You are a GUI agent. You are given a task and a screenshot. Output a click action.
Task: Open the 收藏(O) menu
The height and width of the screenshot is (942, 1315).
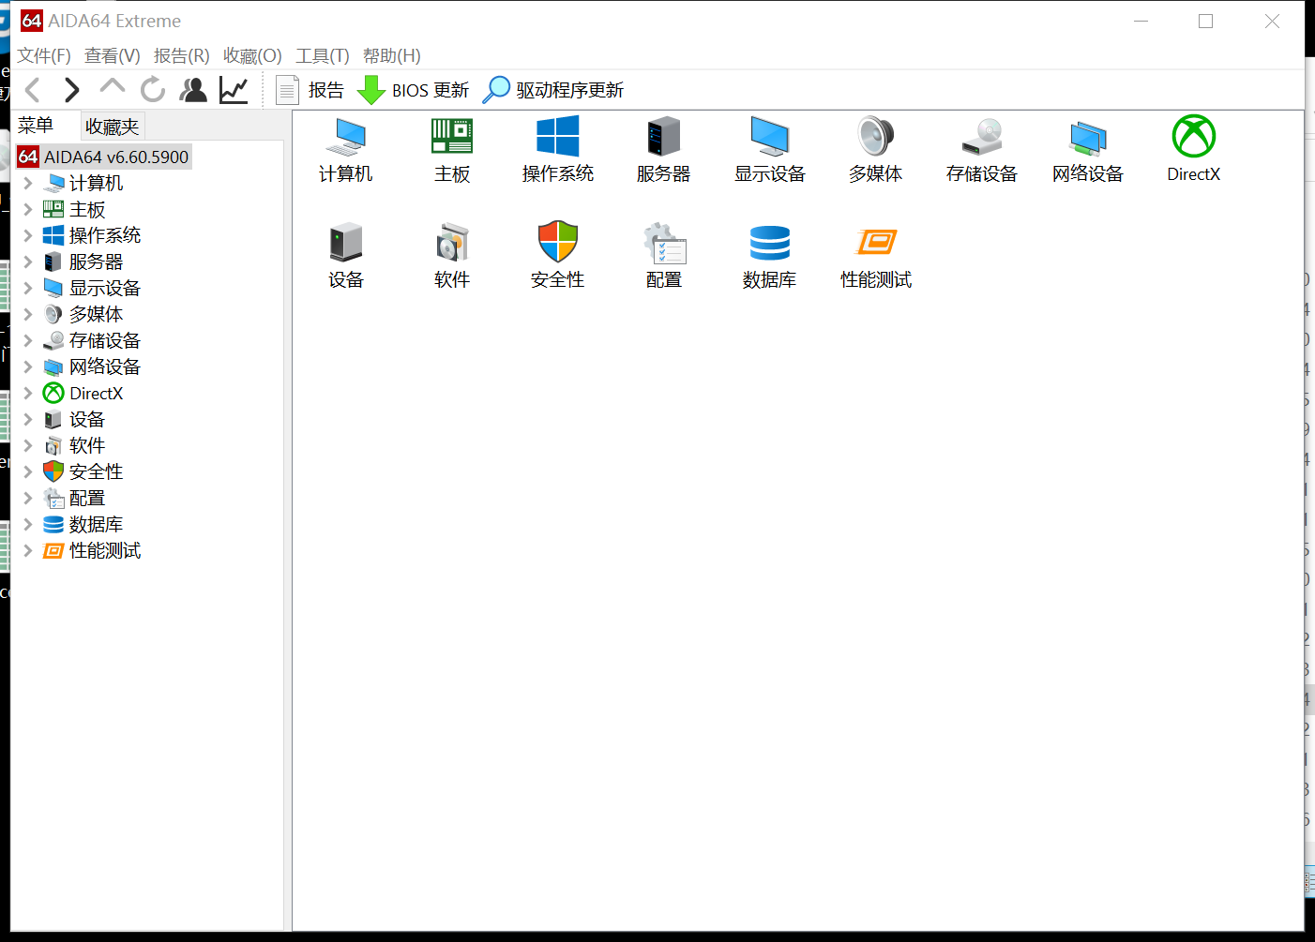(252, 56)
